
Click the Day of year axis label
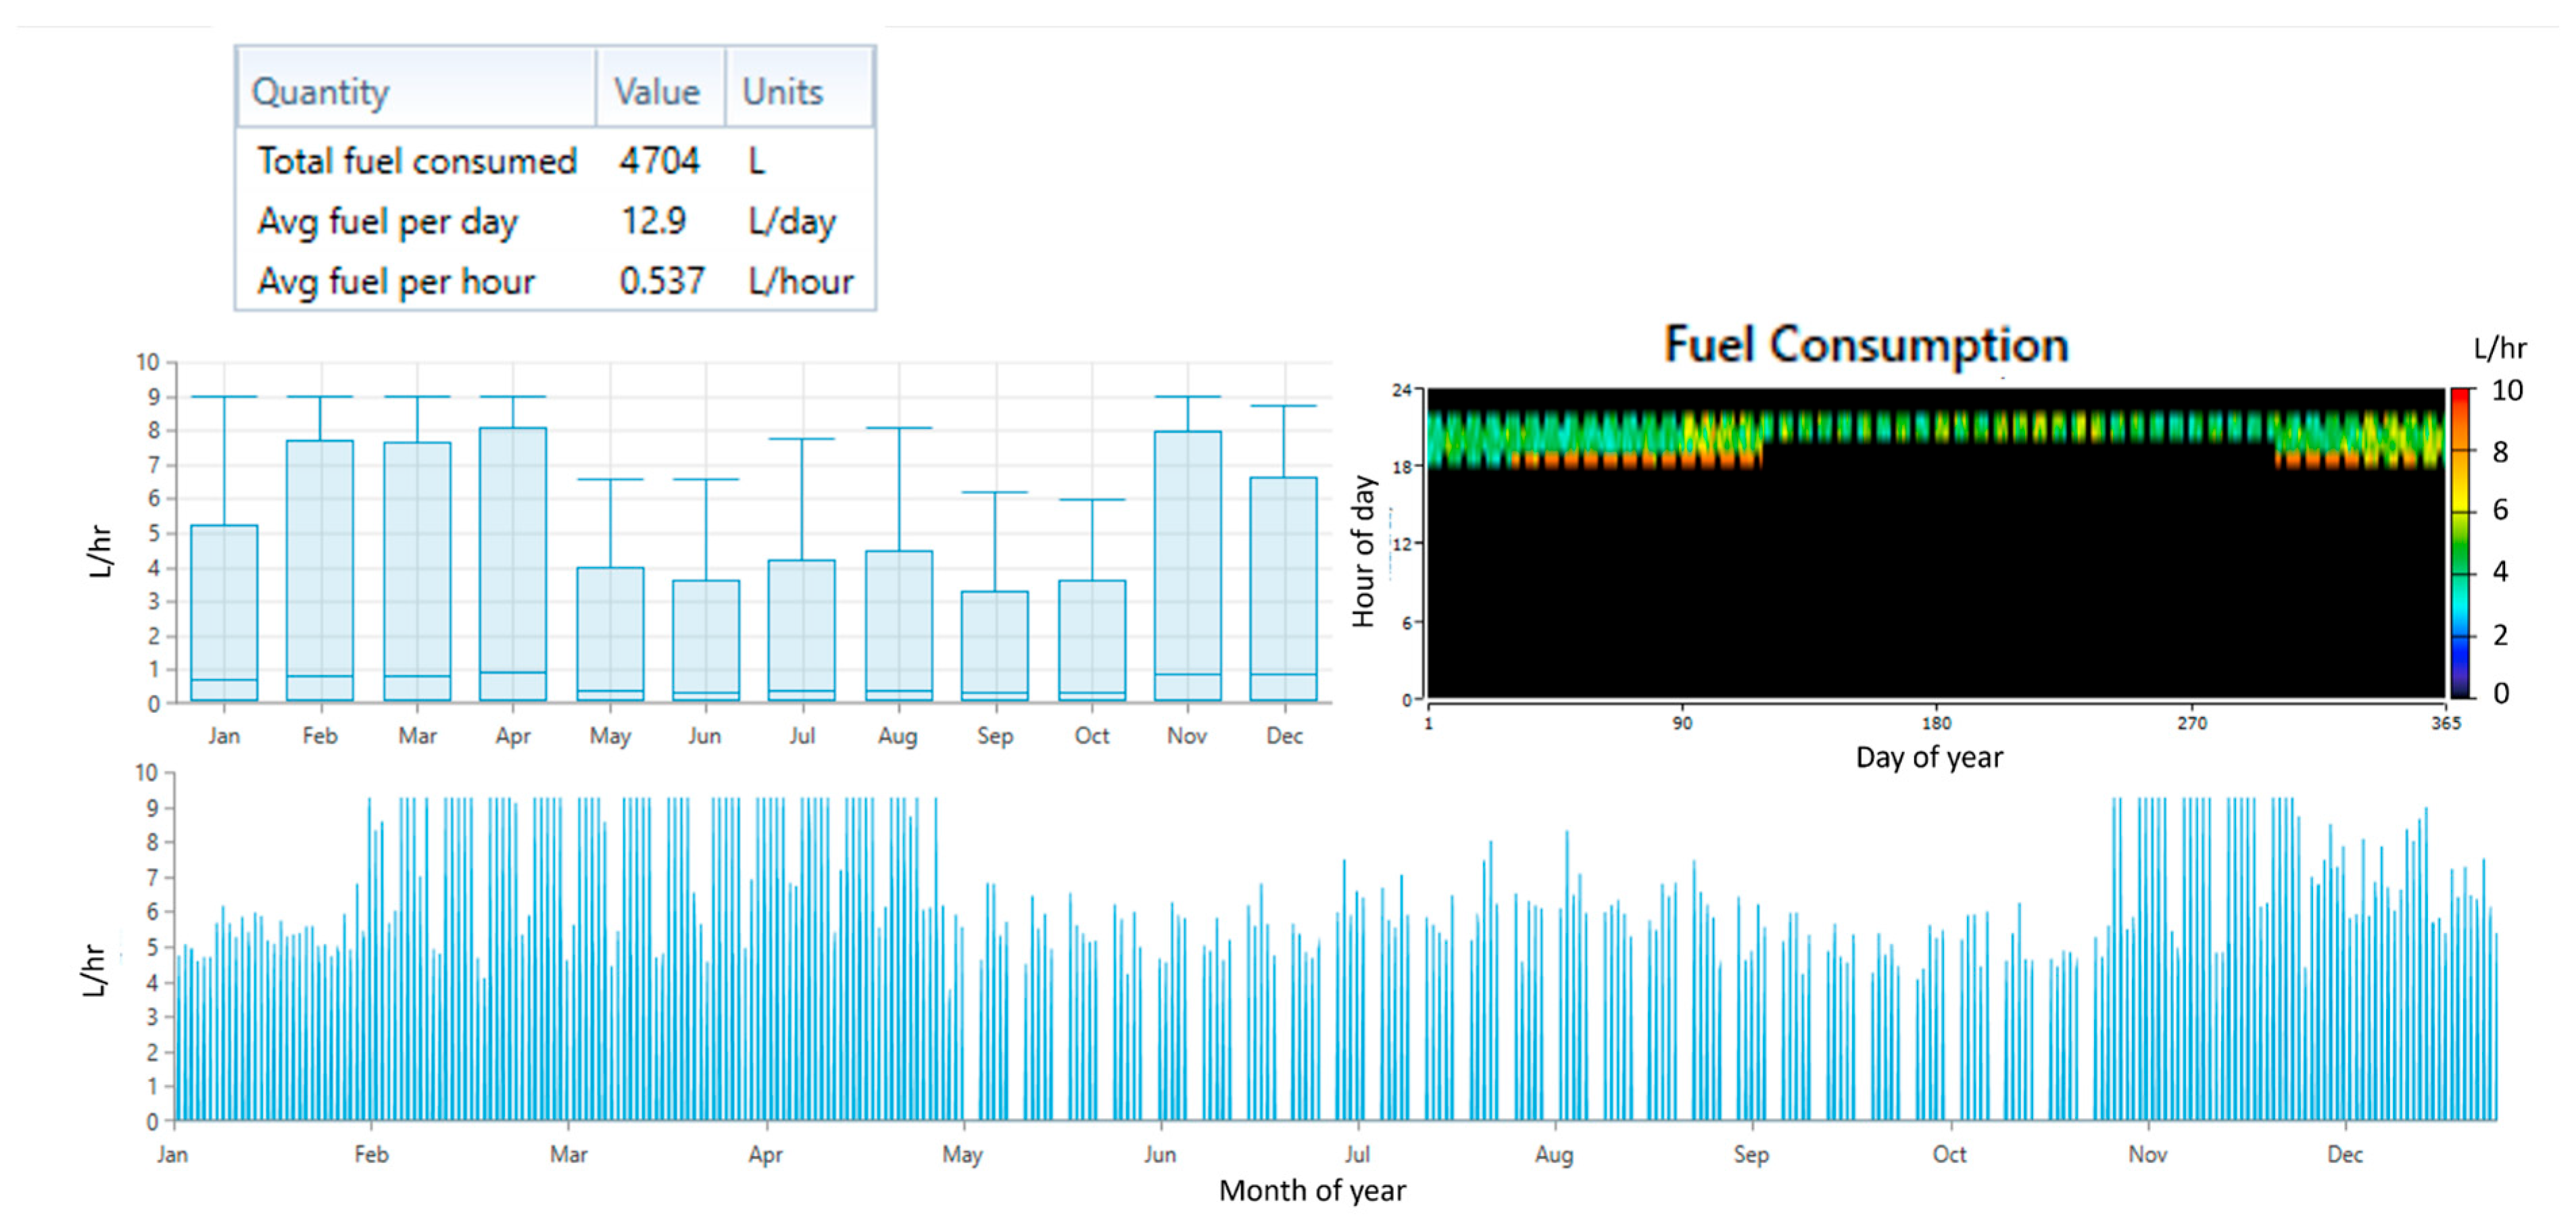pos(1929,757)
